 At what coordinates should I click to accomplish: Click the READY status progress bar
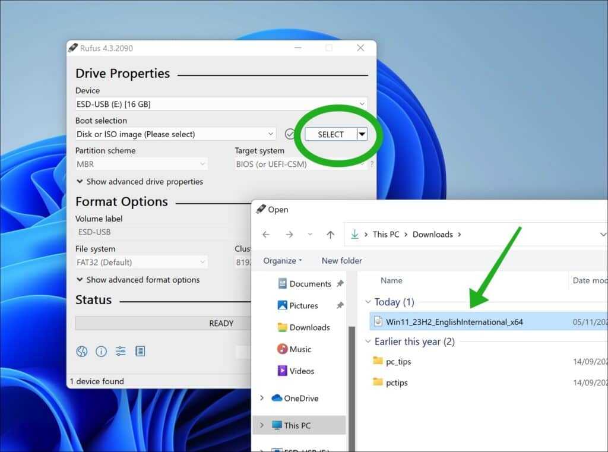[x=163, y=323]
